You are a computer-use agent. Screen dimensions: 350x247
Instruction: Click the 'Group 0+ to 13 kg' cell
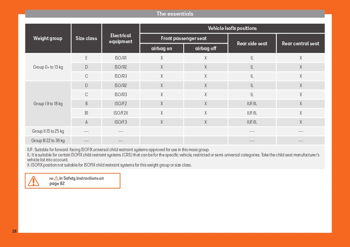pyautogui.click(x=48, y=67)
